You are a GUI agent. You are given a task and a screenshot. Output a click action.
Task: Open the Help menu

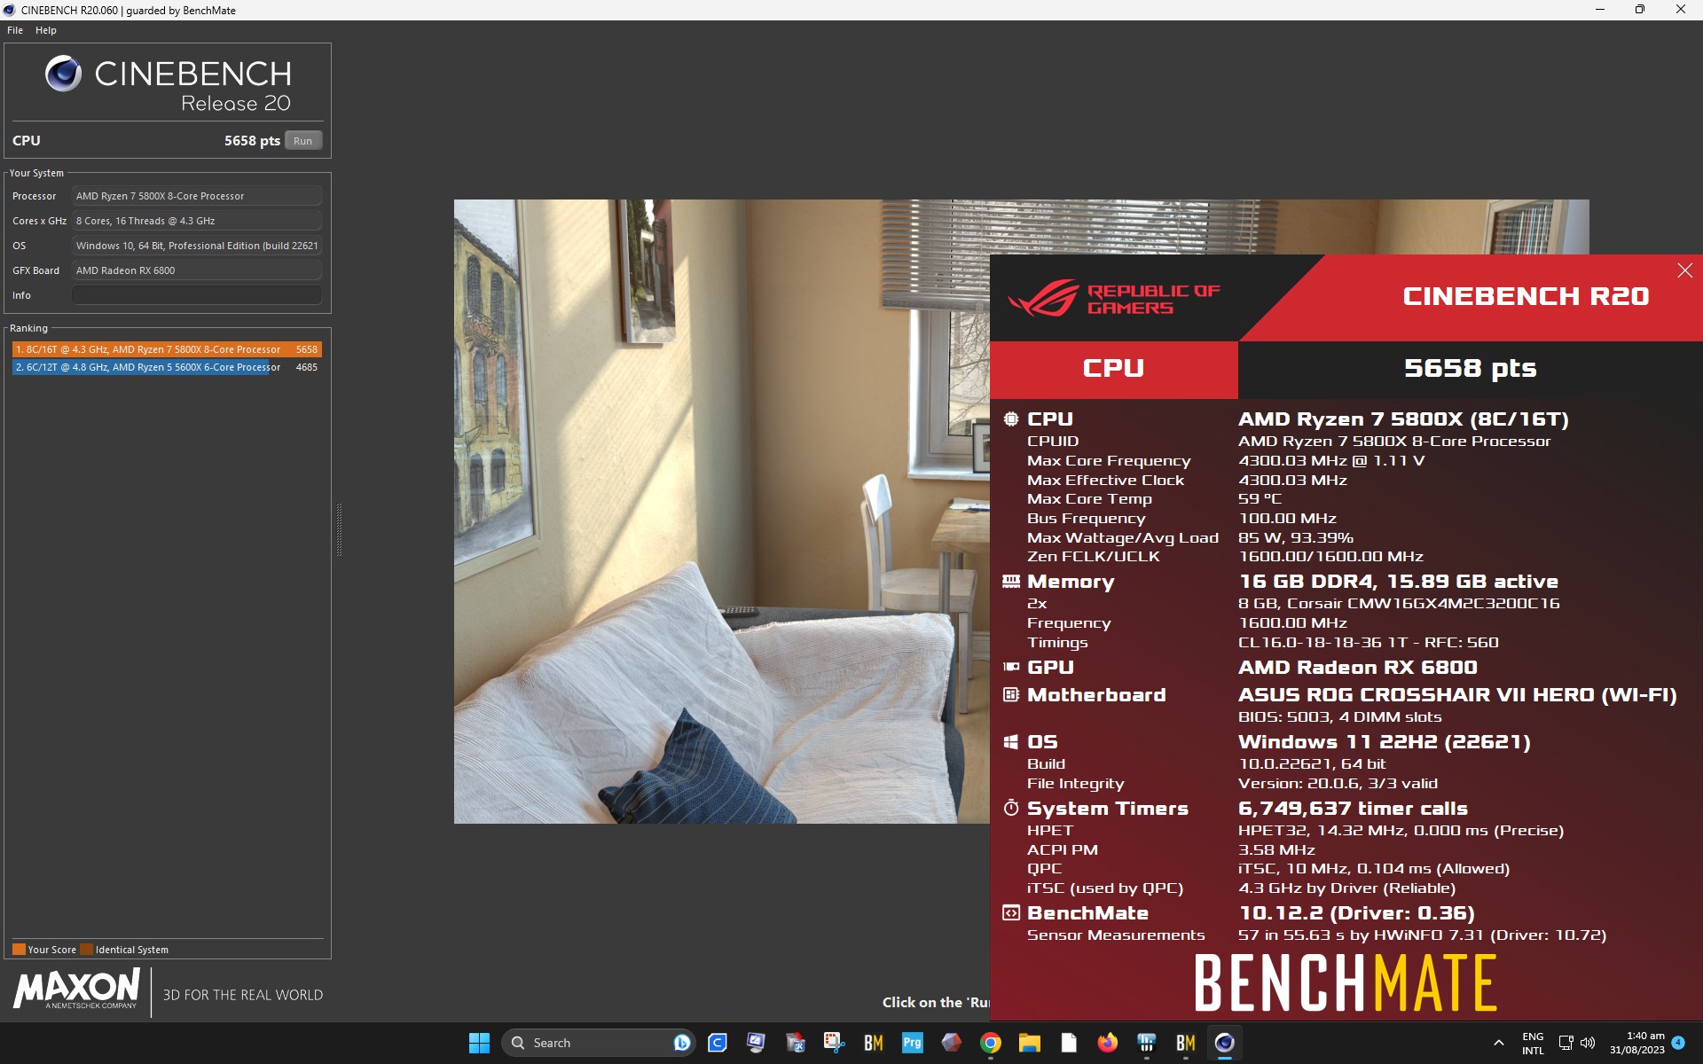point(46,30)
